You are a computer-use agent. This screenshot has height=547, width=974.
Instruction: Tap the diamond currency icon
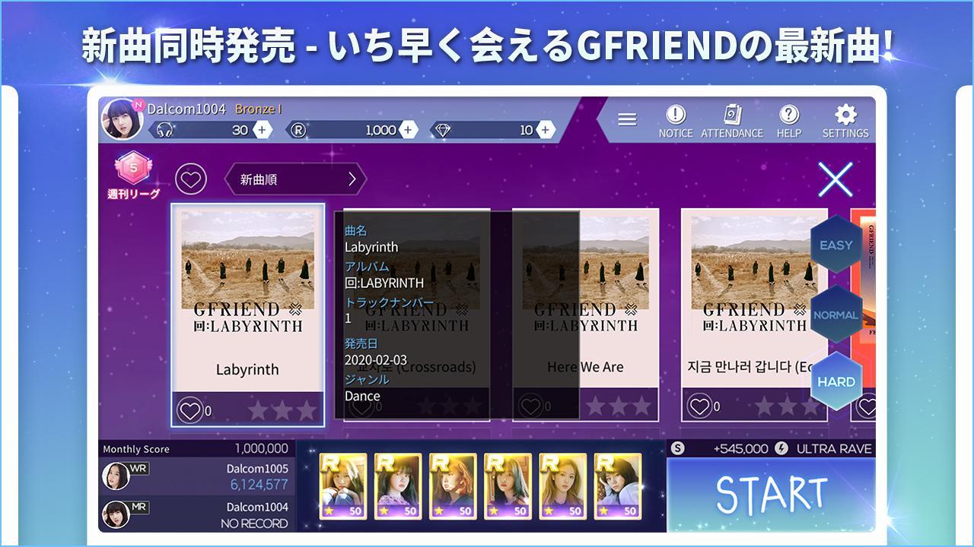point(443,130)
